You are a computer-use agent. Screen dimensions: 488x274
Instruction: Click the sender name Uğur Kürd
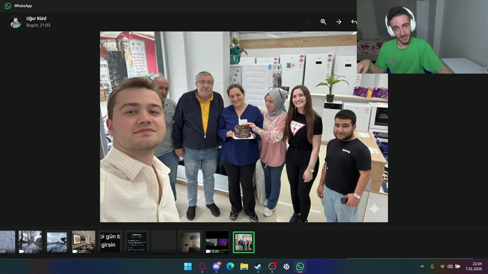(36, 18)
